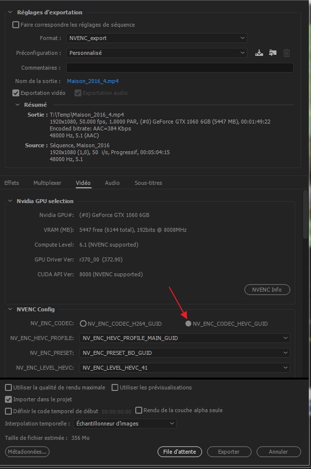Click the Métadonnées button
Image resolution: width=311 pixels, height=469 pixels.
27,452
